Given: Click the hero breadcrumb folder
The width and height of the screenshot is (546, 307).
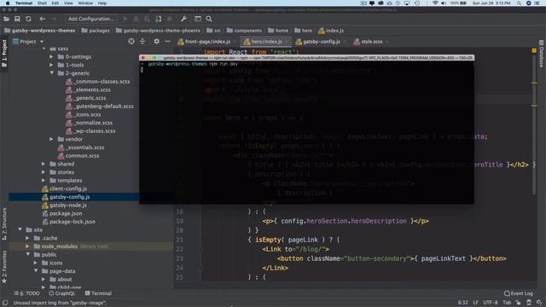Looking at the screenshot, I should tap(304, 31).
